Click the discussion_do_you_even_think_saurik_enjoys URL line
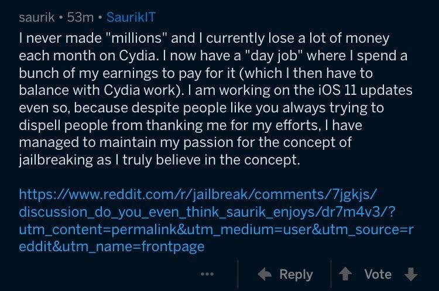The image size is (439, 291). (207, 212)
